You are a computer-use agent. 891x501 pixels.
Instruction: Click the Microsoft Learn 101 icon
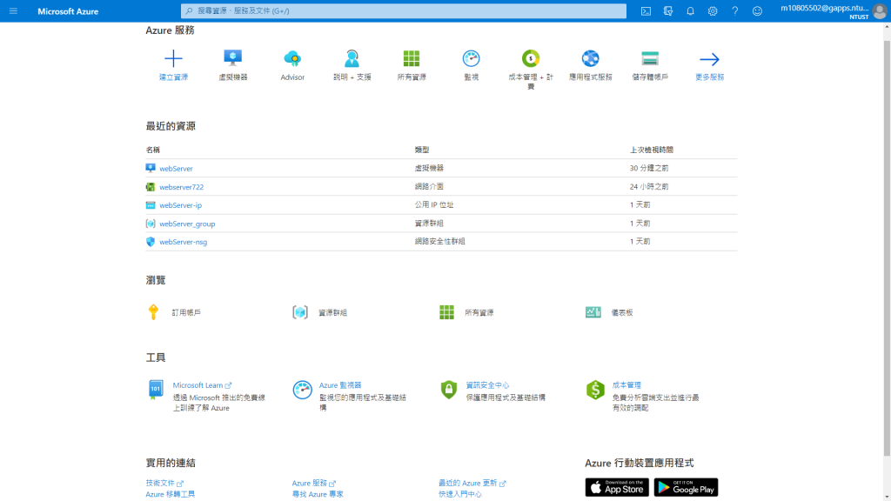click(155, 390)
